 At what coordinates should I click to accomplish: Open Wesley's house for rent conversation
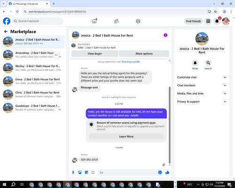coord(33,68)
